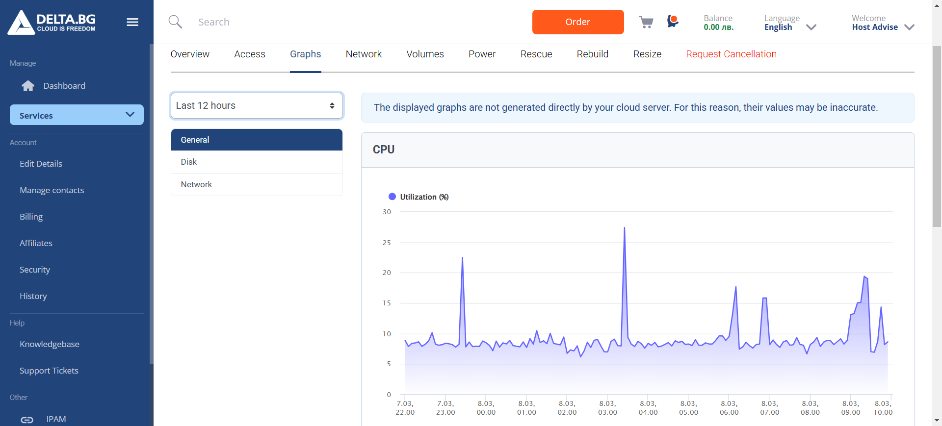Switch to the Access tab

point(250,54)
